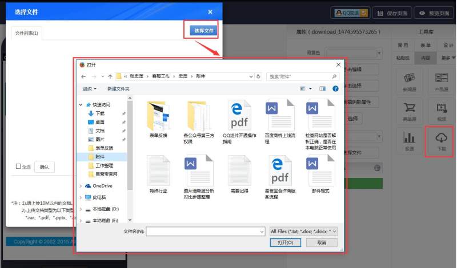Open the 组织 organize dropdown
The width and height of the screenshot is (457, 268).
coord(90,89)
